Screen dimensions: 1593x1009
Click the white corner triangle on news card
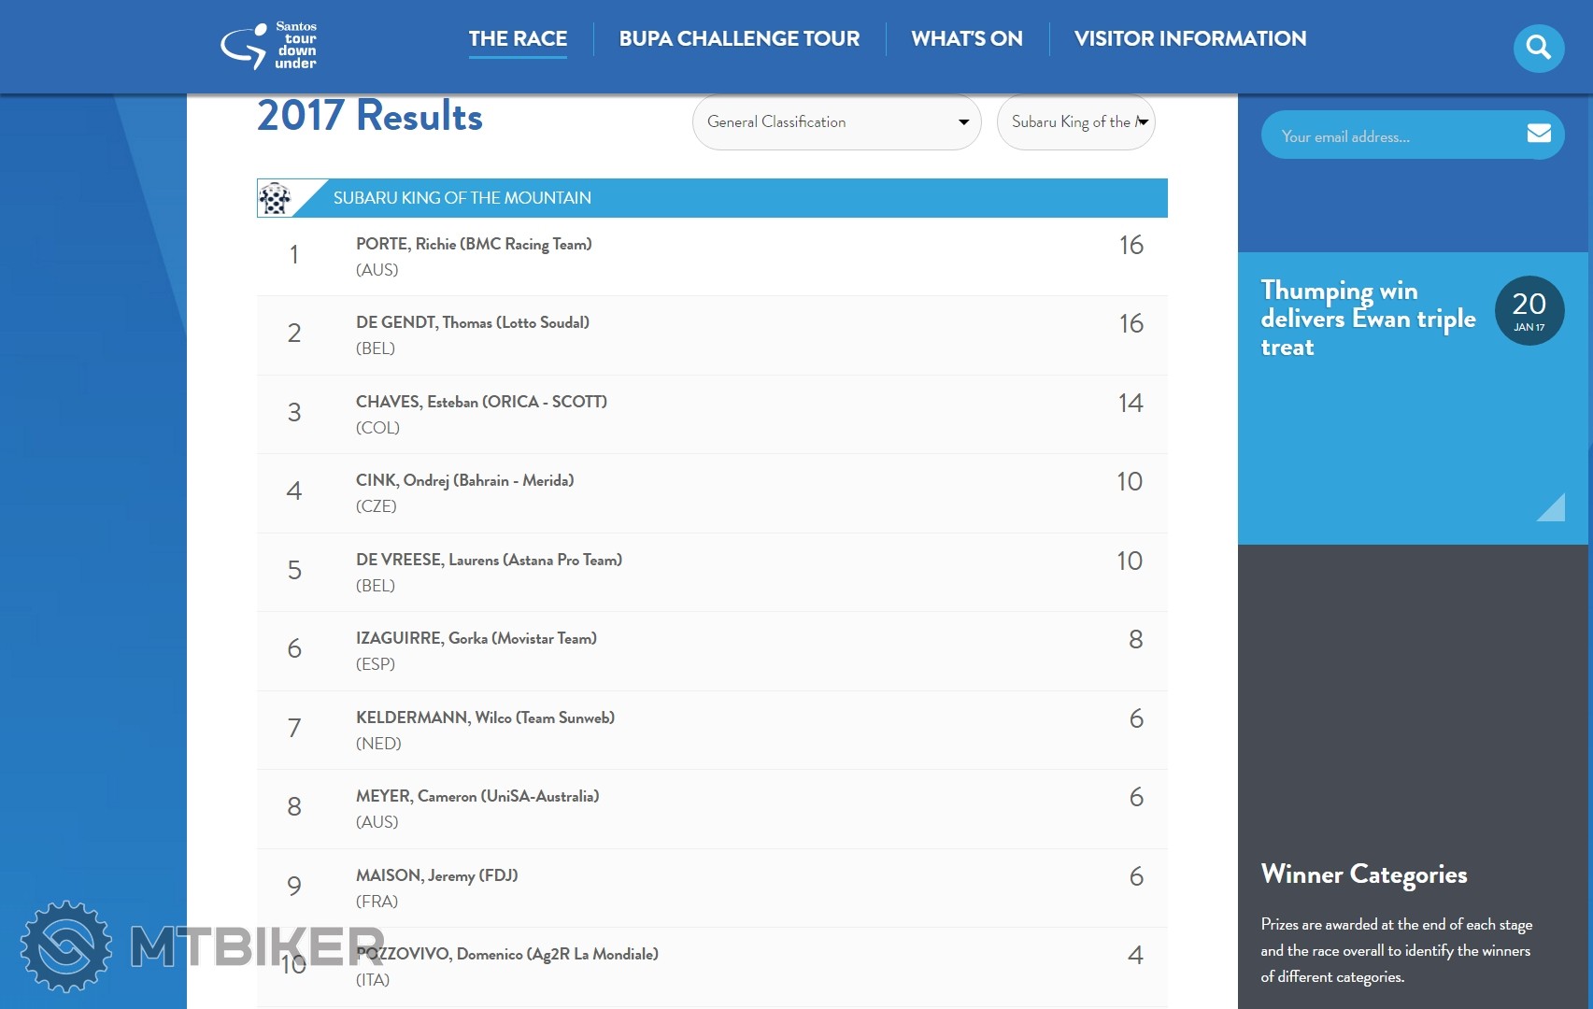(1553, 509)
